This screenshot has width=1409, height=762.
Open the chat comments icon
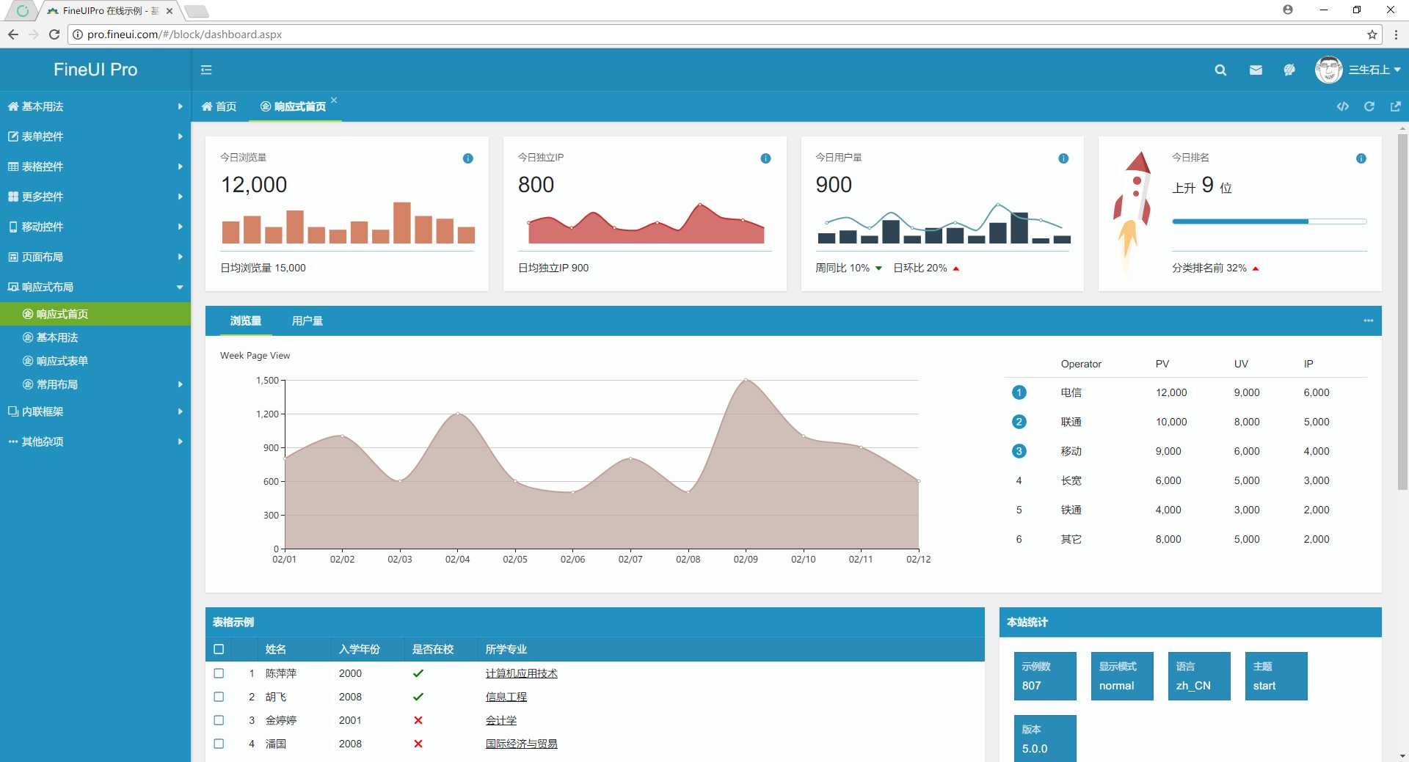tap(1289, 70)
